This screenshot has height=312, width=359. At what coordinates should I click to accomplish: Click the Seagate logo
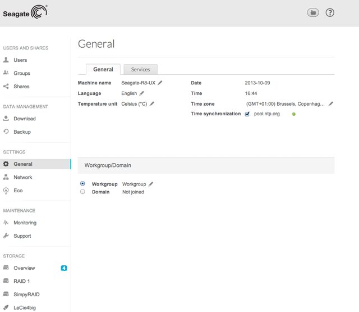[25, 12]
